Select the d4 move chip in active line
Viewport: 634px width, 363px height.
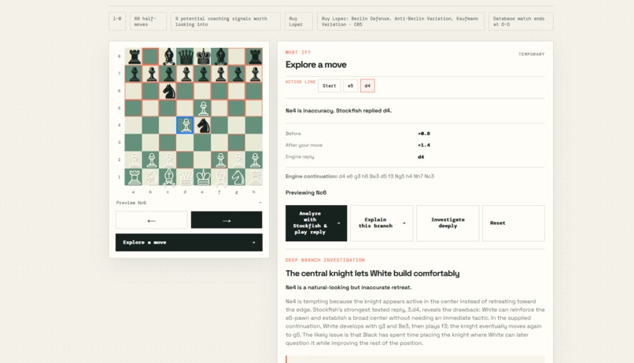coord(367,86)
